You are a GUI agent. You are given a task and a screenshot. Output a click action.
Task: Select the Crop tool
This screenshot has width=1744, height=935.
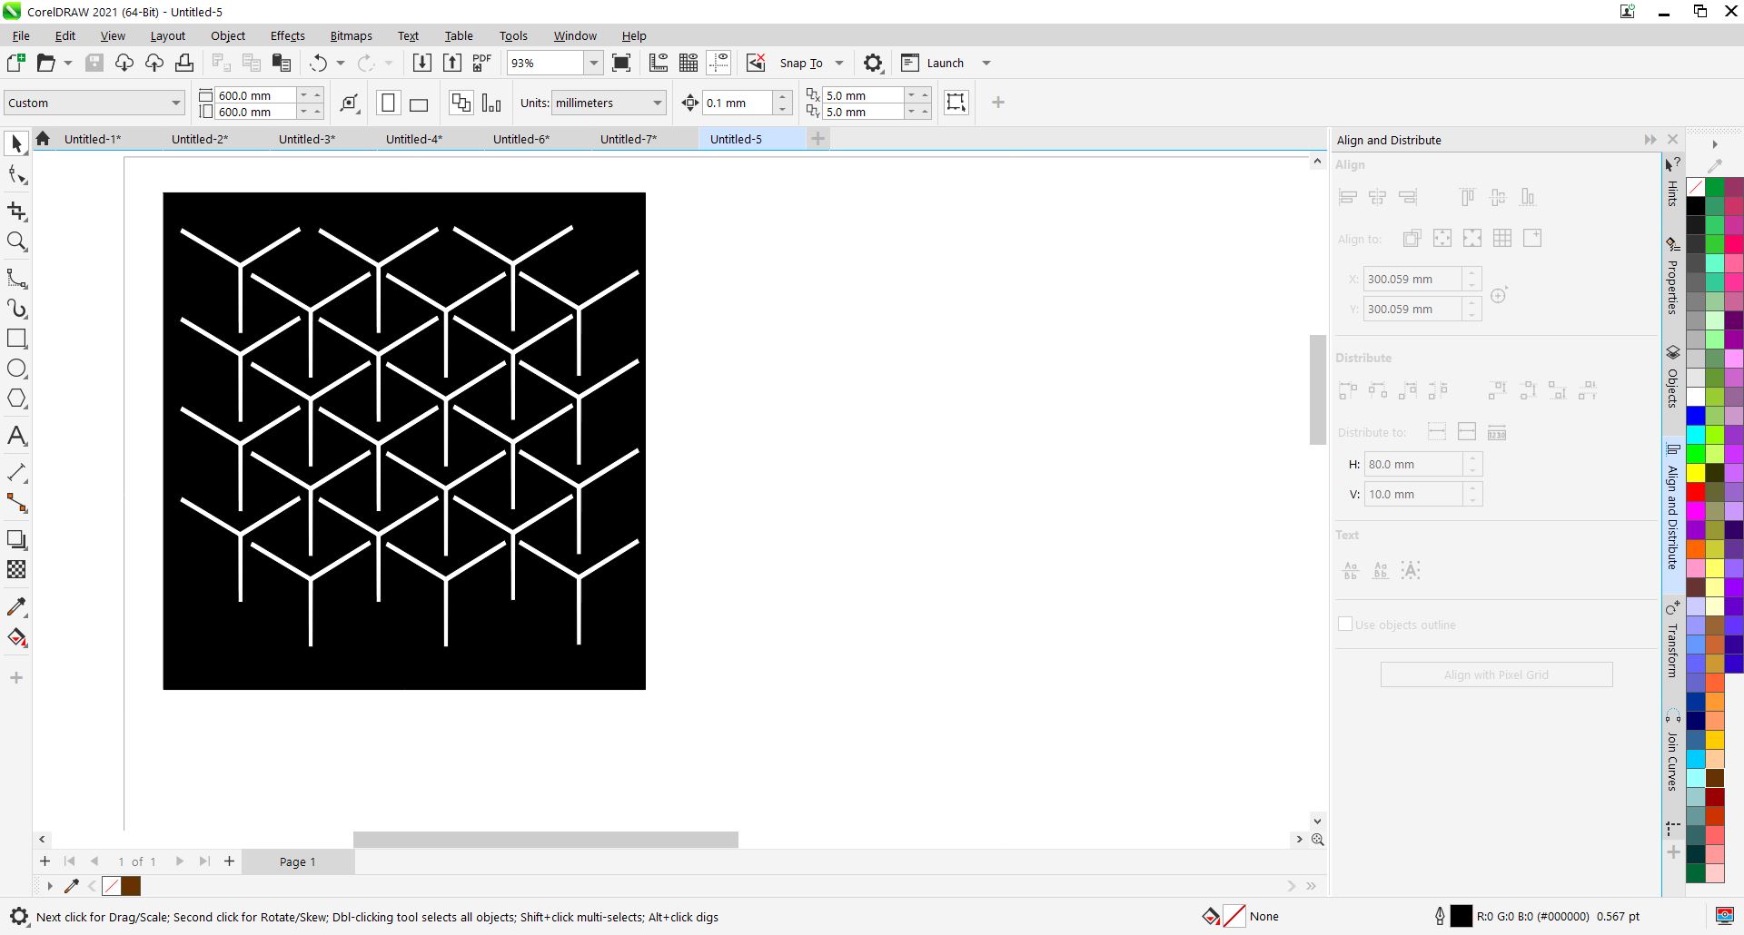(x=16, y=211)
